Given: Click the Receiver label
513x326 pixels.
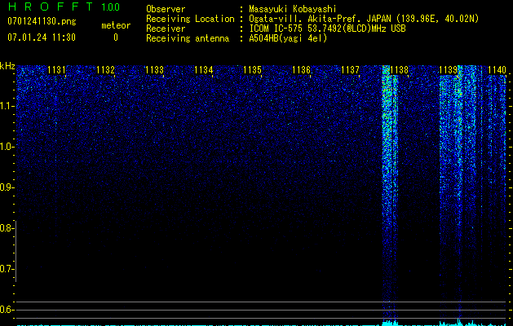Looking at the screenshot, I should [166, 29].
